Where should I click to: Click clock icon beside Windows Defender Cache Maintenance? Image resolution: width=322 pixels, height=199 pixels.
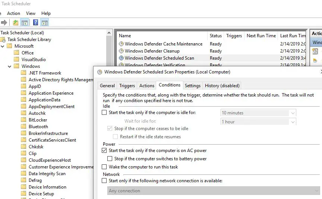(121, 44)
